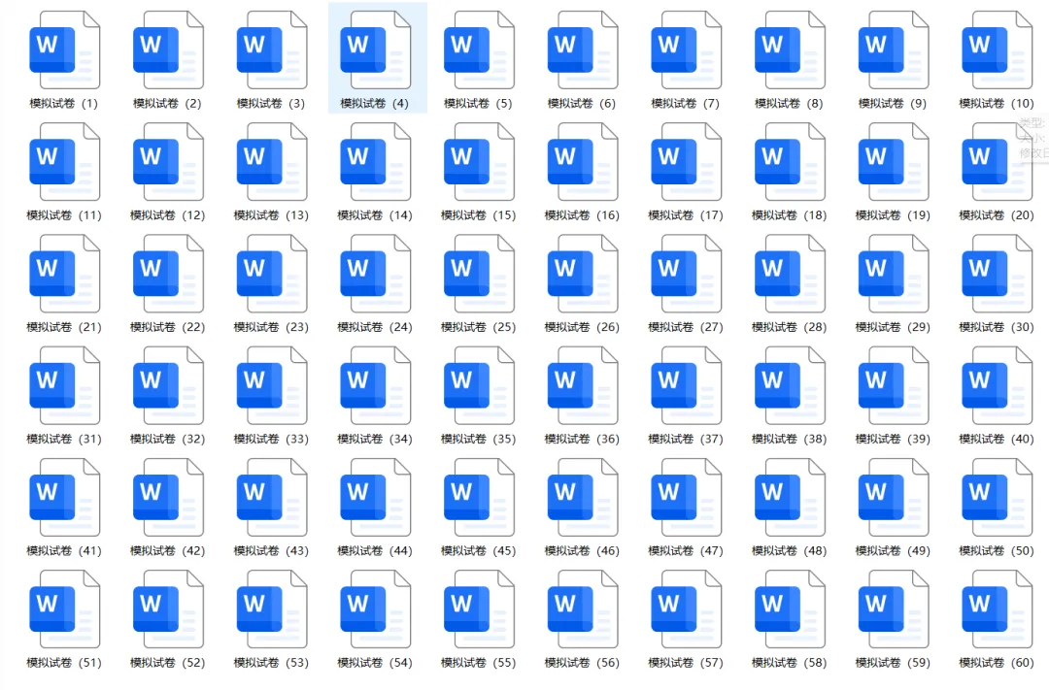The height and width of the screenshot is (690, 1049).
Task: Click file icon 模拟试卷 (34)
Action: coord(376,386)
